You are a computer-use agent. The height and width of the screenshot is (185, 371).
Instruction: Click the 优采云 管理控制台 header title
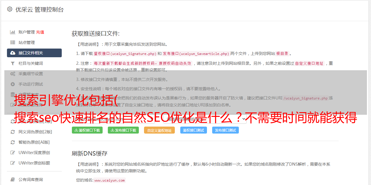(39, 10)
